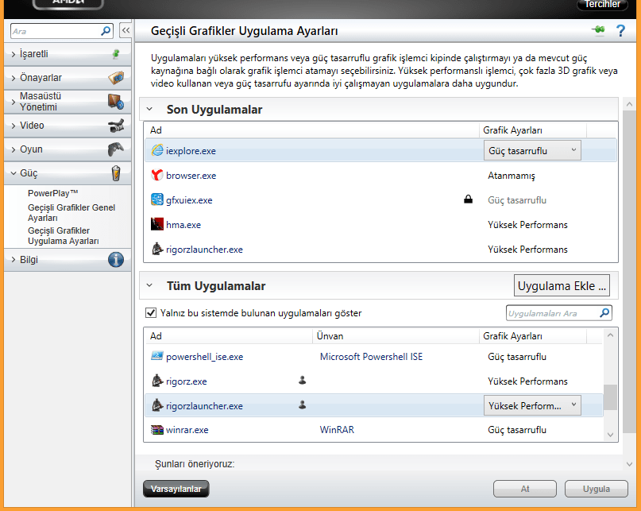Collapse the Son Uygulamalar section

pyautogui.click(x=149, y=109)
